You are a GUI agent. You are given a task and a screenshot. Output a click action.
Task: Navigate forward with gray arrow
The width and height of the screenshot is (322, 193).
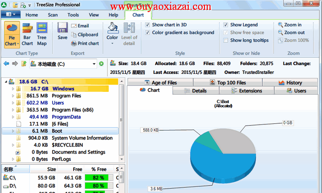[x=15, y=64]
